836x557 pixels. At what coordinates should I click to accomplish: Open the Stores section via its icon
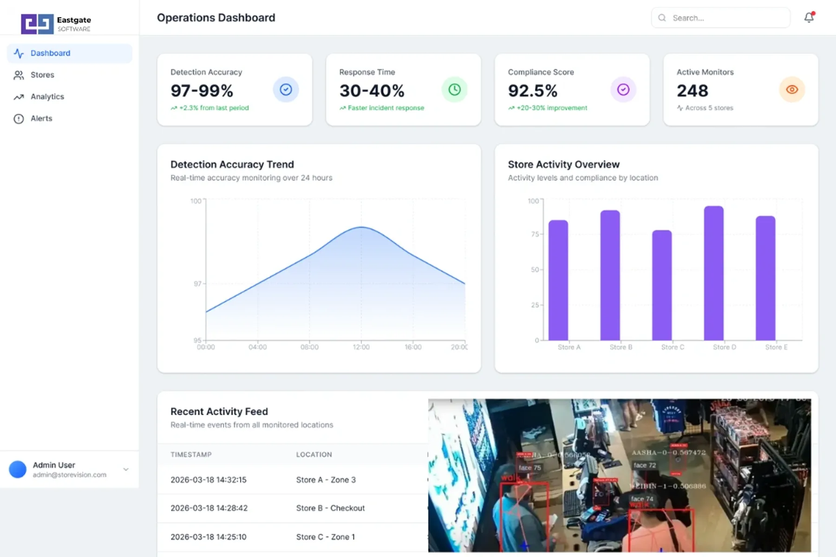(x=19, y=75)
